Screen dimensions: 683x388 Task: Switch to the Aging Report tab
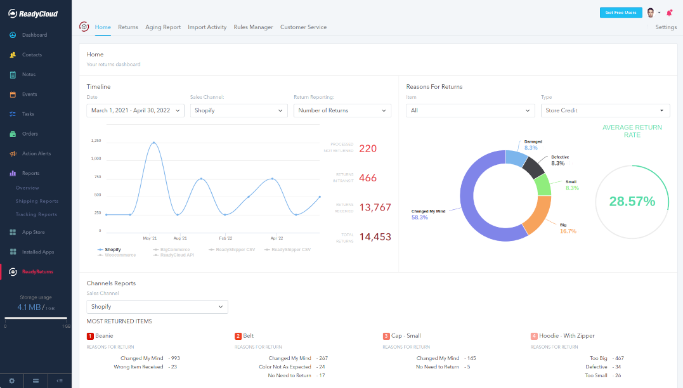(163, 27)
